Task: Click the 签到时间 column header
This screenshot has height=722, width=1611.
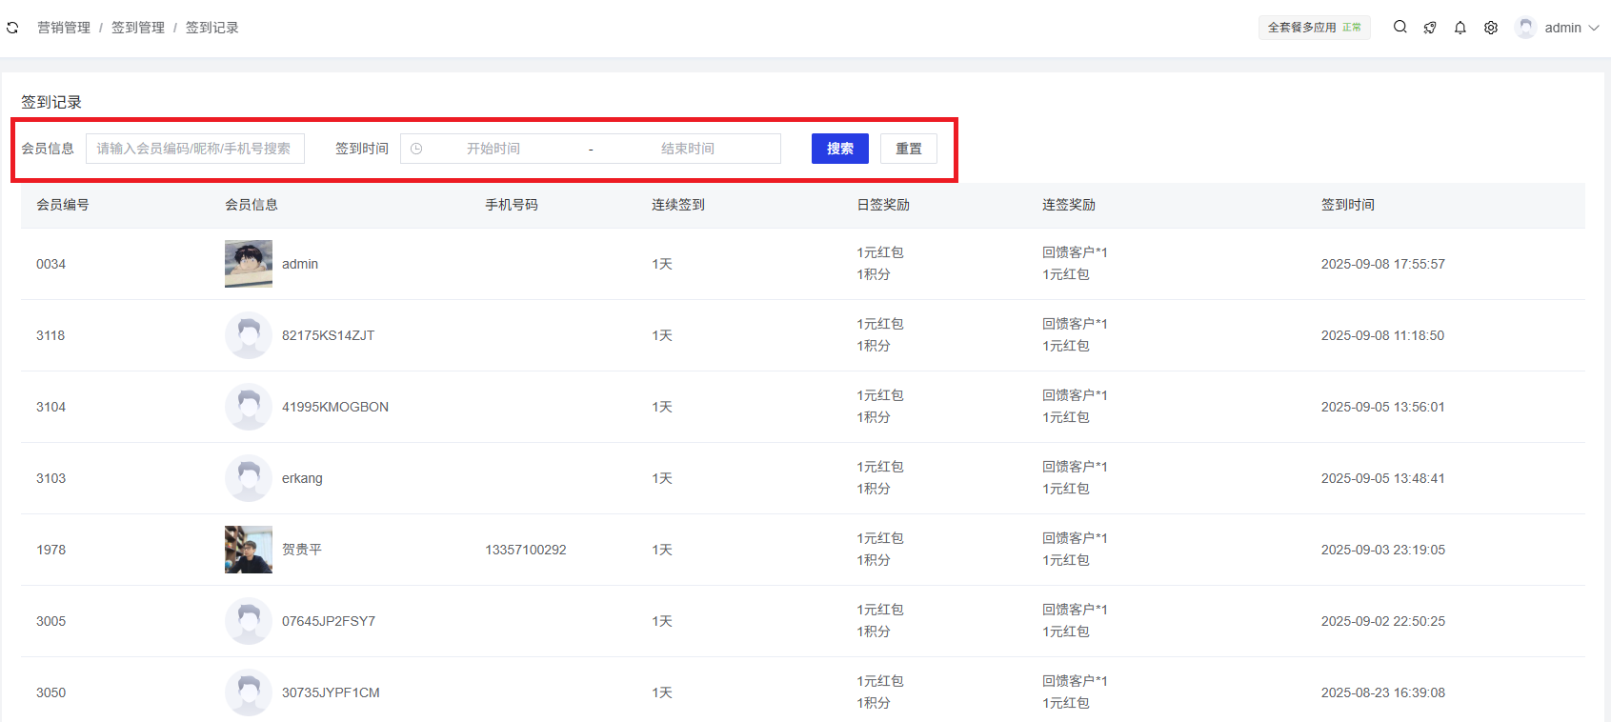Action: (x=1347, y=205)
